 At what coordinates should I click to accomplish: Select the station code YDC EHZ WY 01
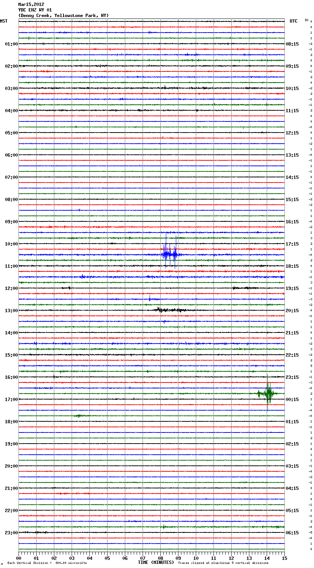point(35,10)
